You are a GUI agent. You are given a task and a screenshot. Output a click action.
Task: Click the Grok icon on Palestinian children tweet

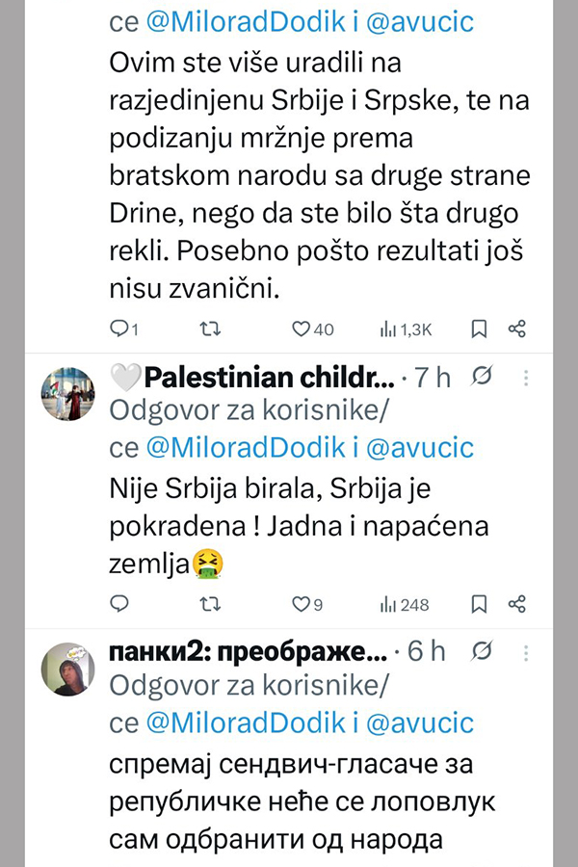coord(484,377)
